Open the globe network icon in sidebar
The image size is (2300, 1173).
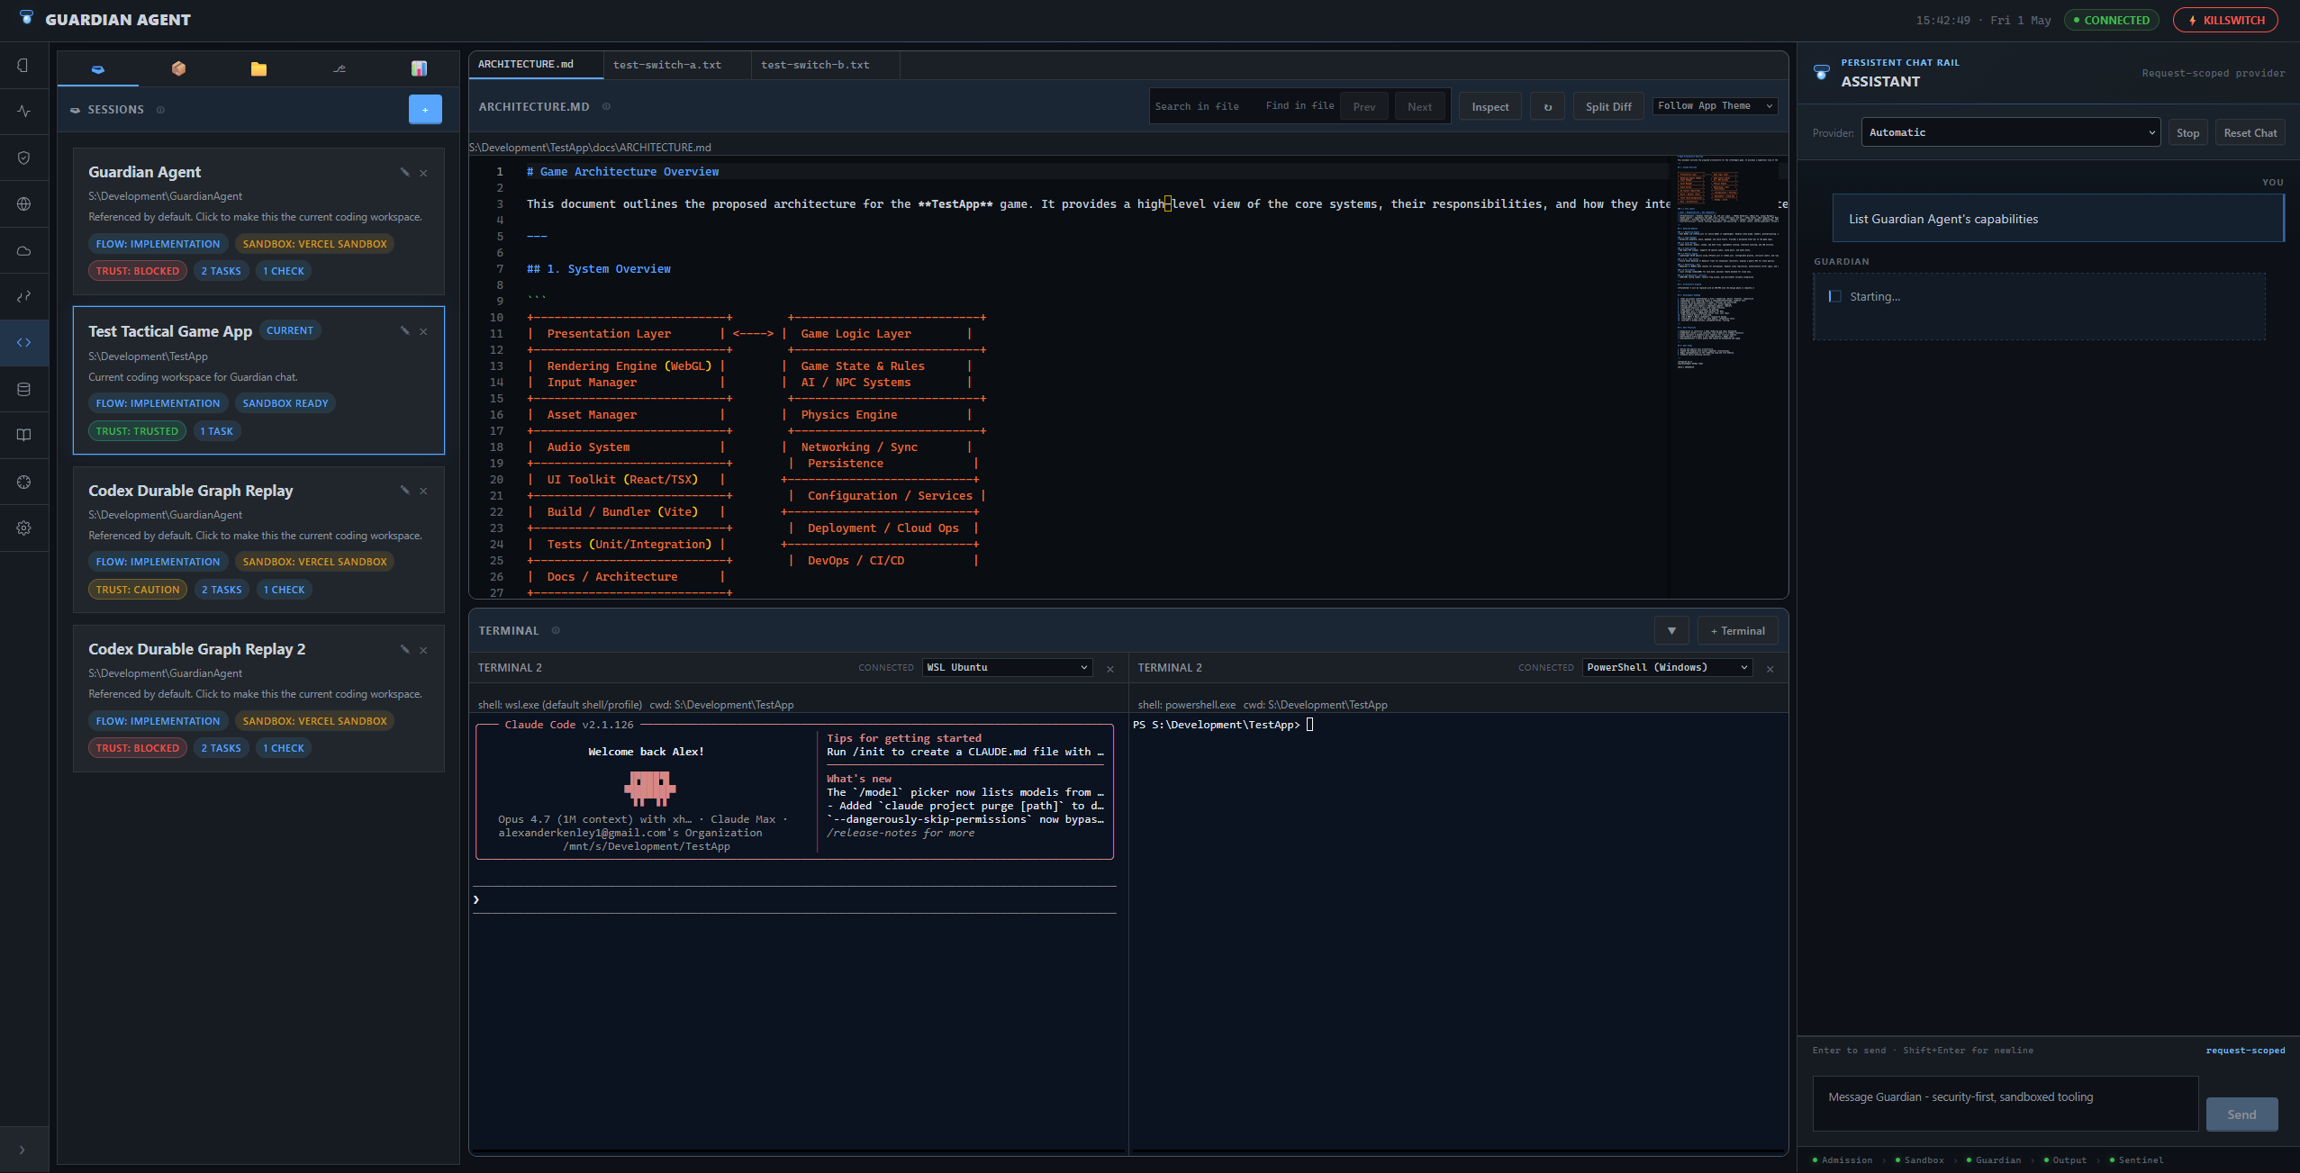23,204
